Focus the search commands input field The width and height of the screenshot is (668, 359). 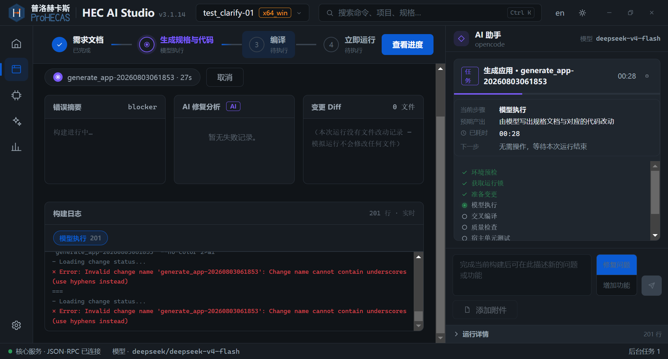[x=430, y=13]
